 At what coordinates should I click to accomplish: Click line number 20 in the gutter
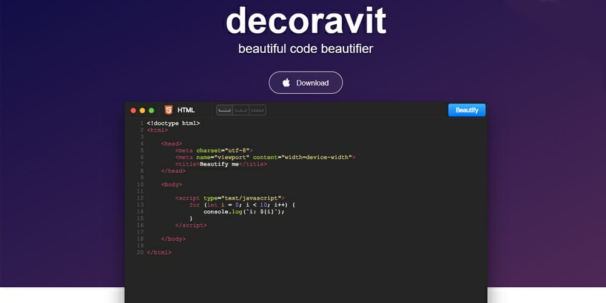click(x=140, y=253)
